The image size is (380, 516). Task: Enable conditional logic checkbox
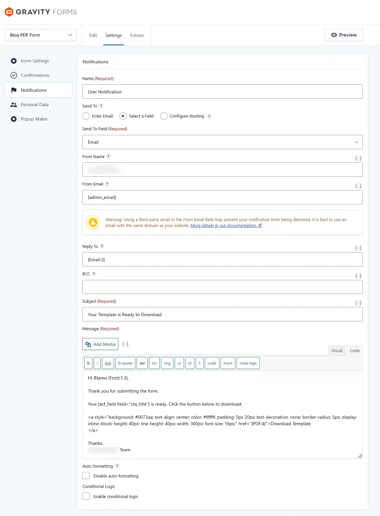(x=86, y=496)
